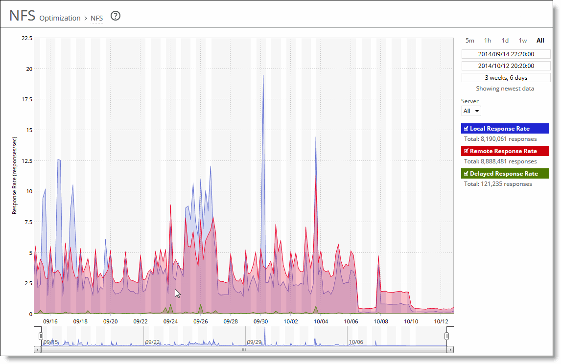Switch to 1w time range

click(x=523, y=41)
